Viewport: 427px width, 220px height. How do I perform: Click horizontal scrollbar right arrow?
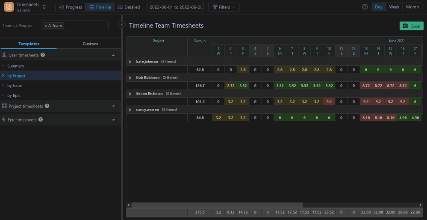(420, 205)
